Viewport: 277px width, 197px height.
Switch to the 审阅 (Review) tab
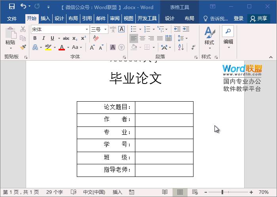(x=115, y=18)
